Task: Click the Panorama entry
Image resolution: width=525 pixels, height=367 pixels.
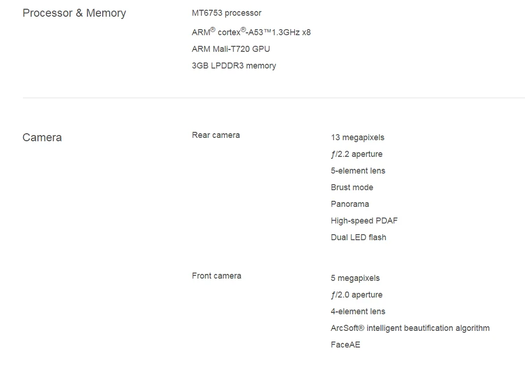Action: [350, 204]
